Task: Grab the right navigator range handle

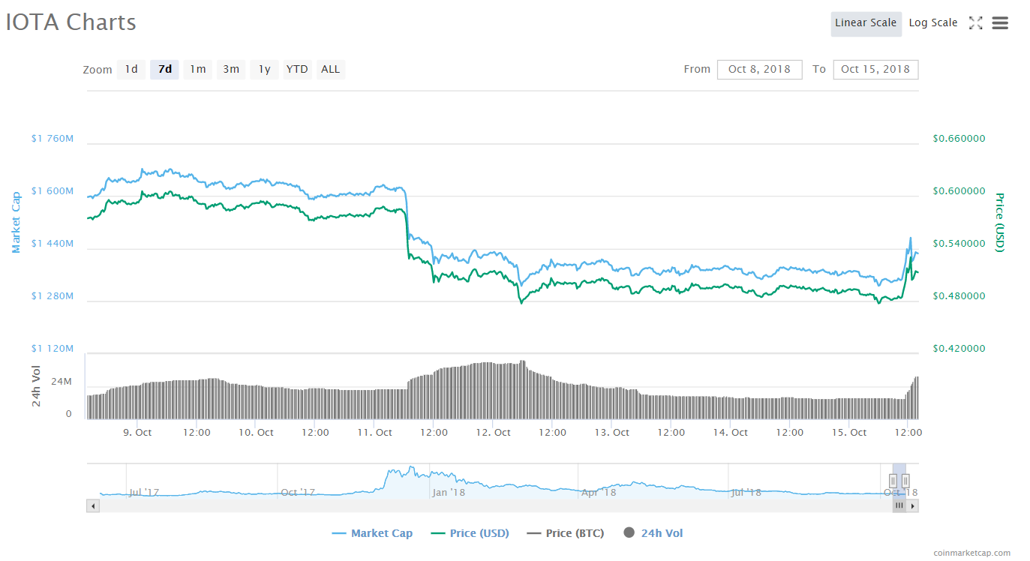Action: coord(905,480)
